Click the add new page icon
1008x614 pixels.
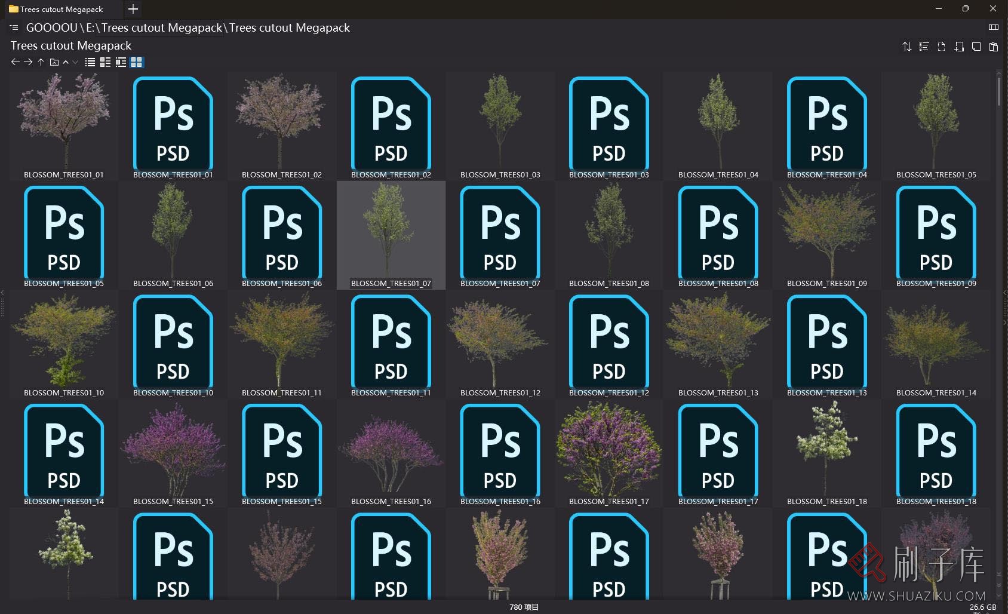click(x=959, y=47)
